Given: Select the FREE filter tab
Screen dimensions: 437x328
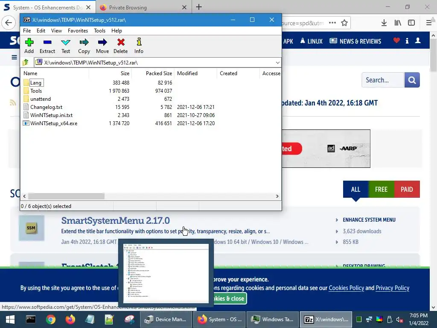Looking at the screenshot, I should click(381, 189).
